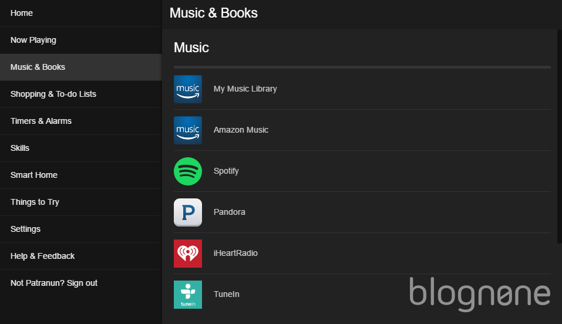562x324 pixels.
Task: Select the My Music Library text label
Action: [245, 89]
